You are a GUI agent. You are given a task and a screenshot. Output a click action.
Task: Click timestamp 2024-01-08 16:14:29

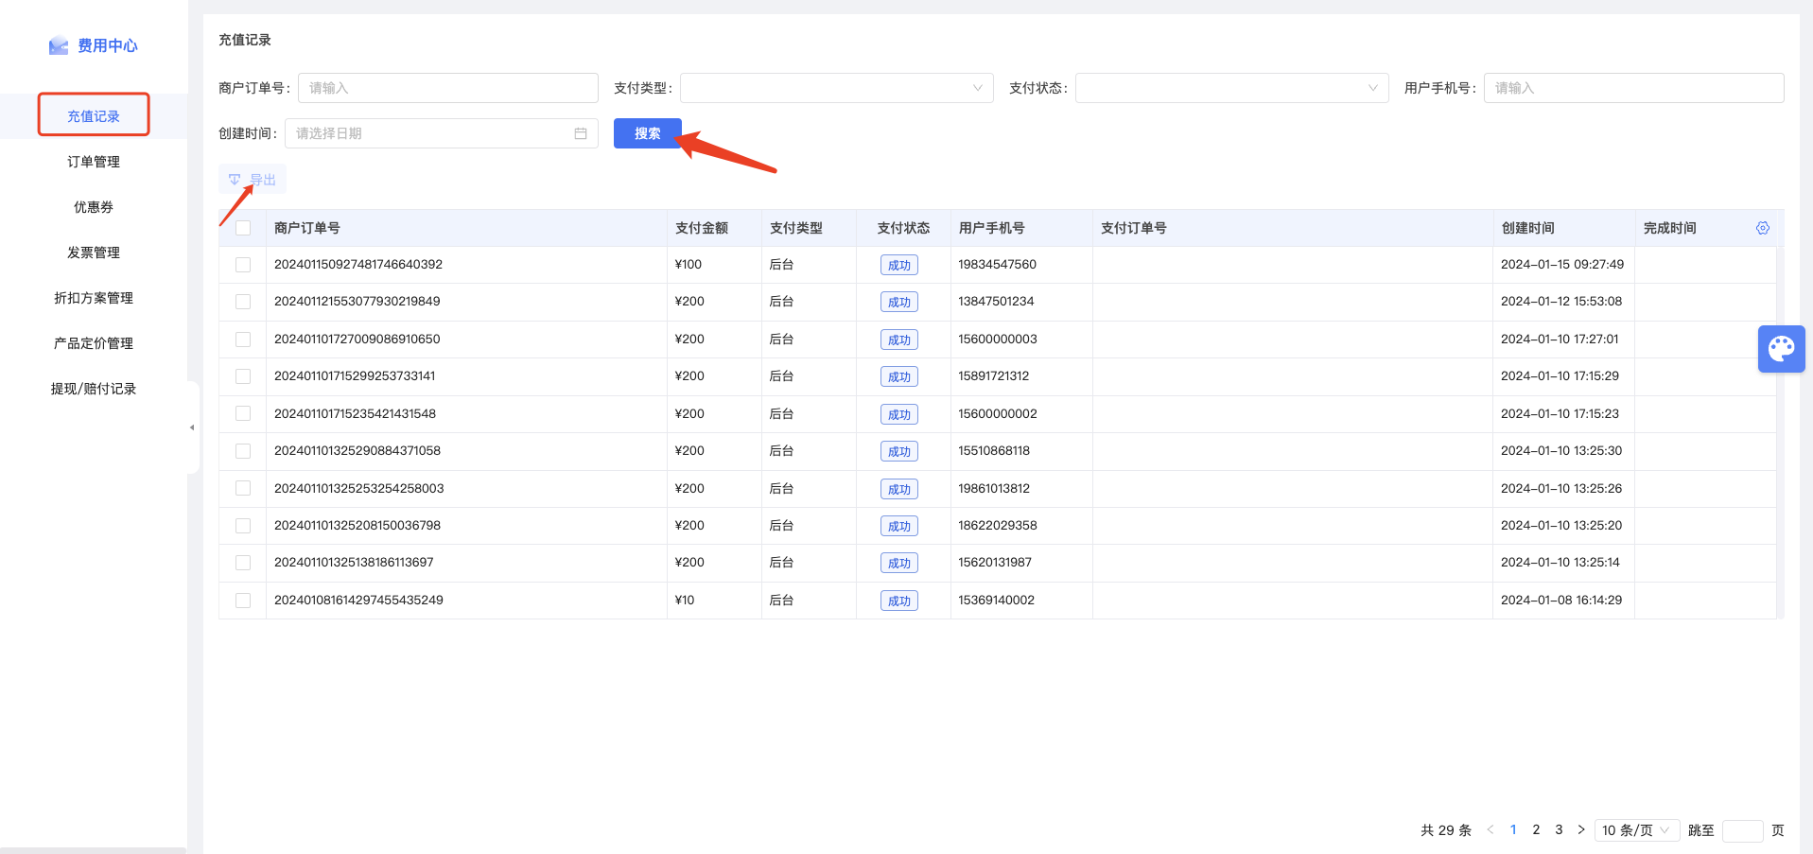pyautogui.click(x=1561, y=601)
